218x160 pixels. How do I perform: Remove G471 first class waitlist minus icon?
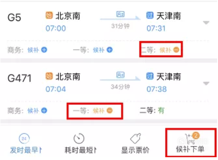pos(109,110)
